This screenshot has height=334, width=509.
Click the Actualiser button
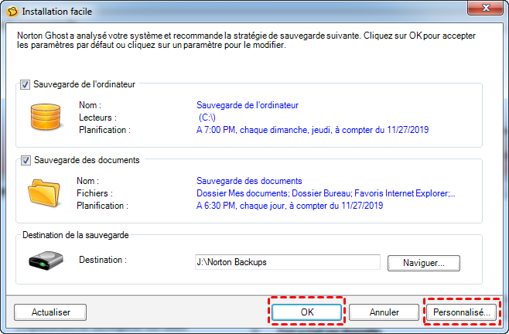click(x=50, y=312)
